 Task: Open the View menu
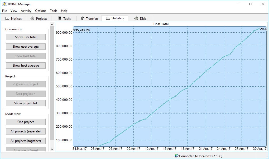click(x=14, y=11)
